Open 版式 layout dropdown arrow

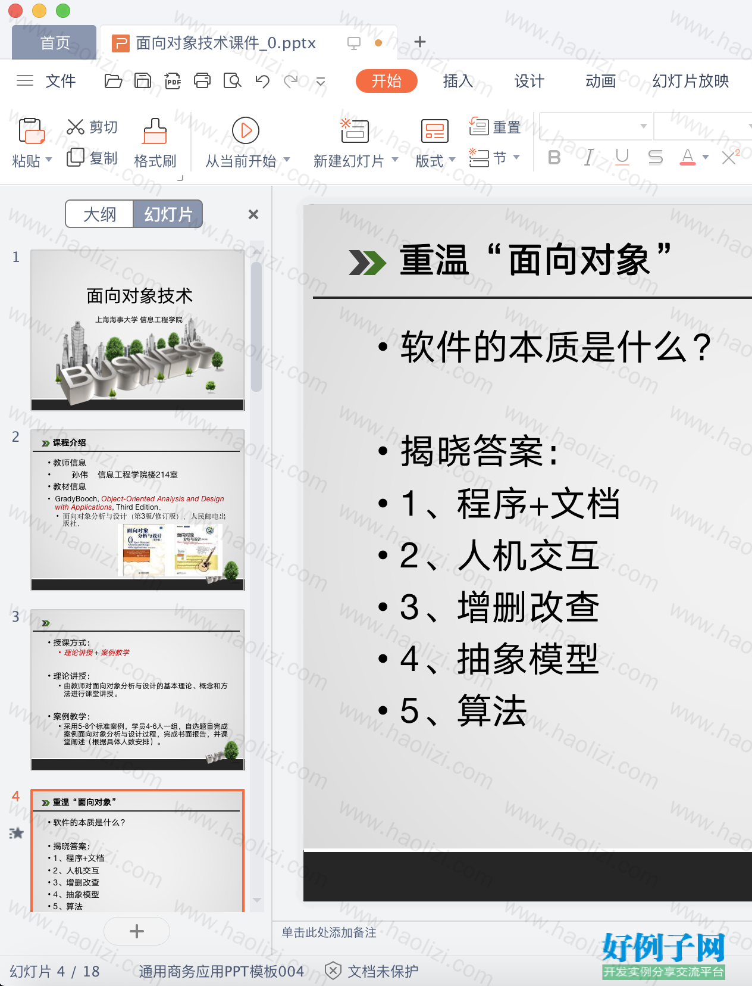coord(452,160)
